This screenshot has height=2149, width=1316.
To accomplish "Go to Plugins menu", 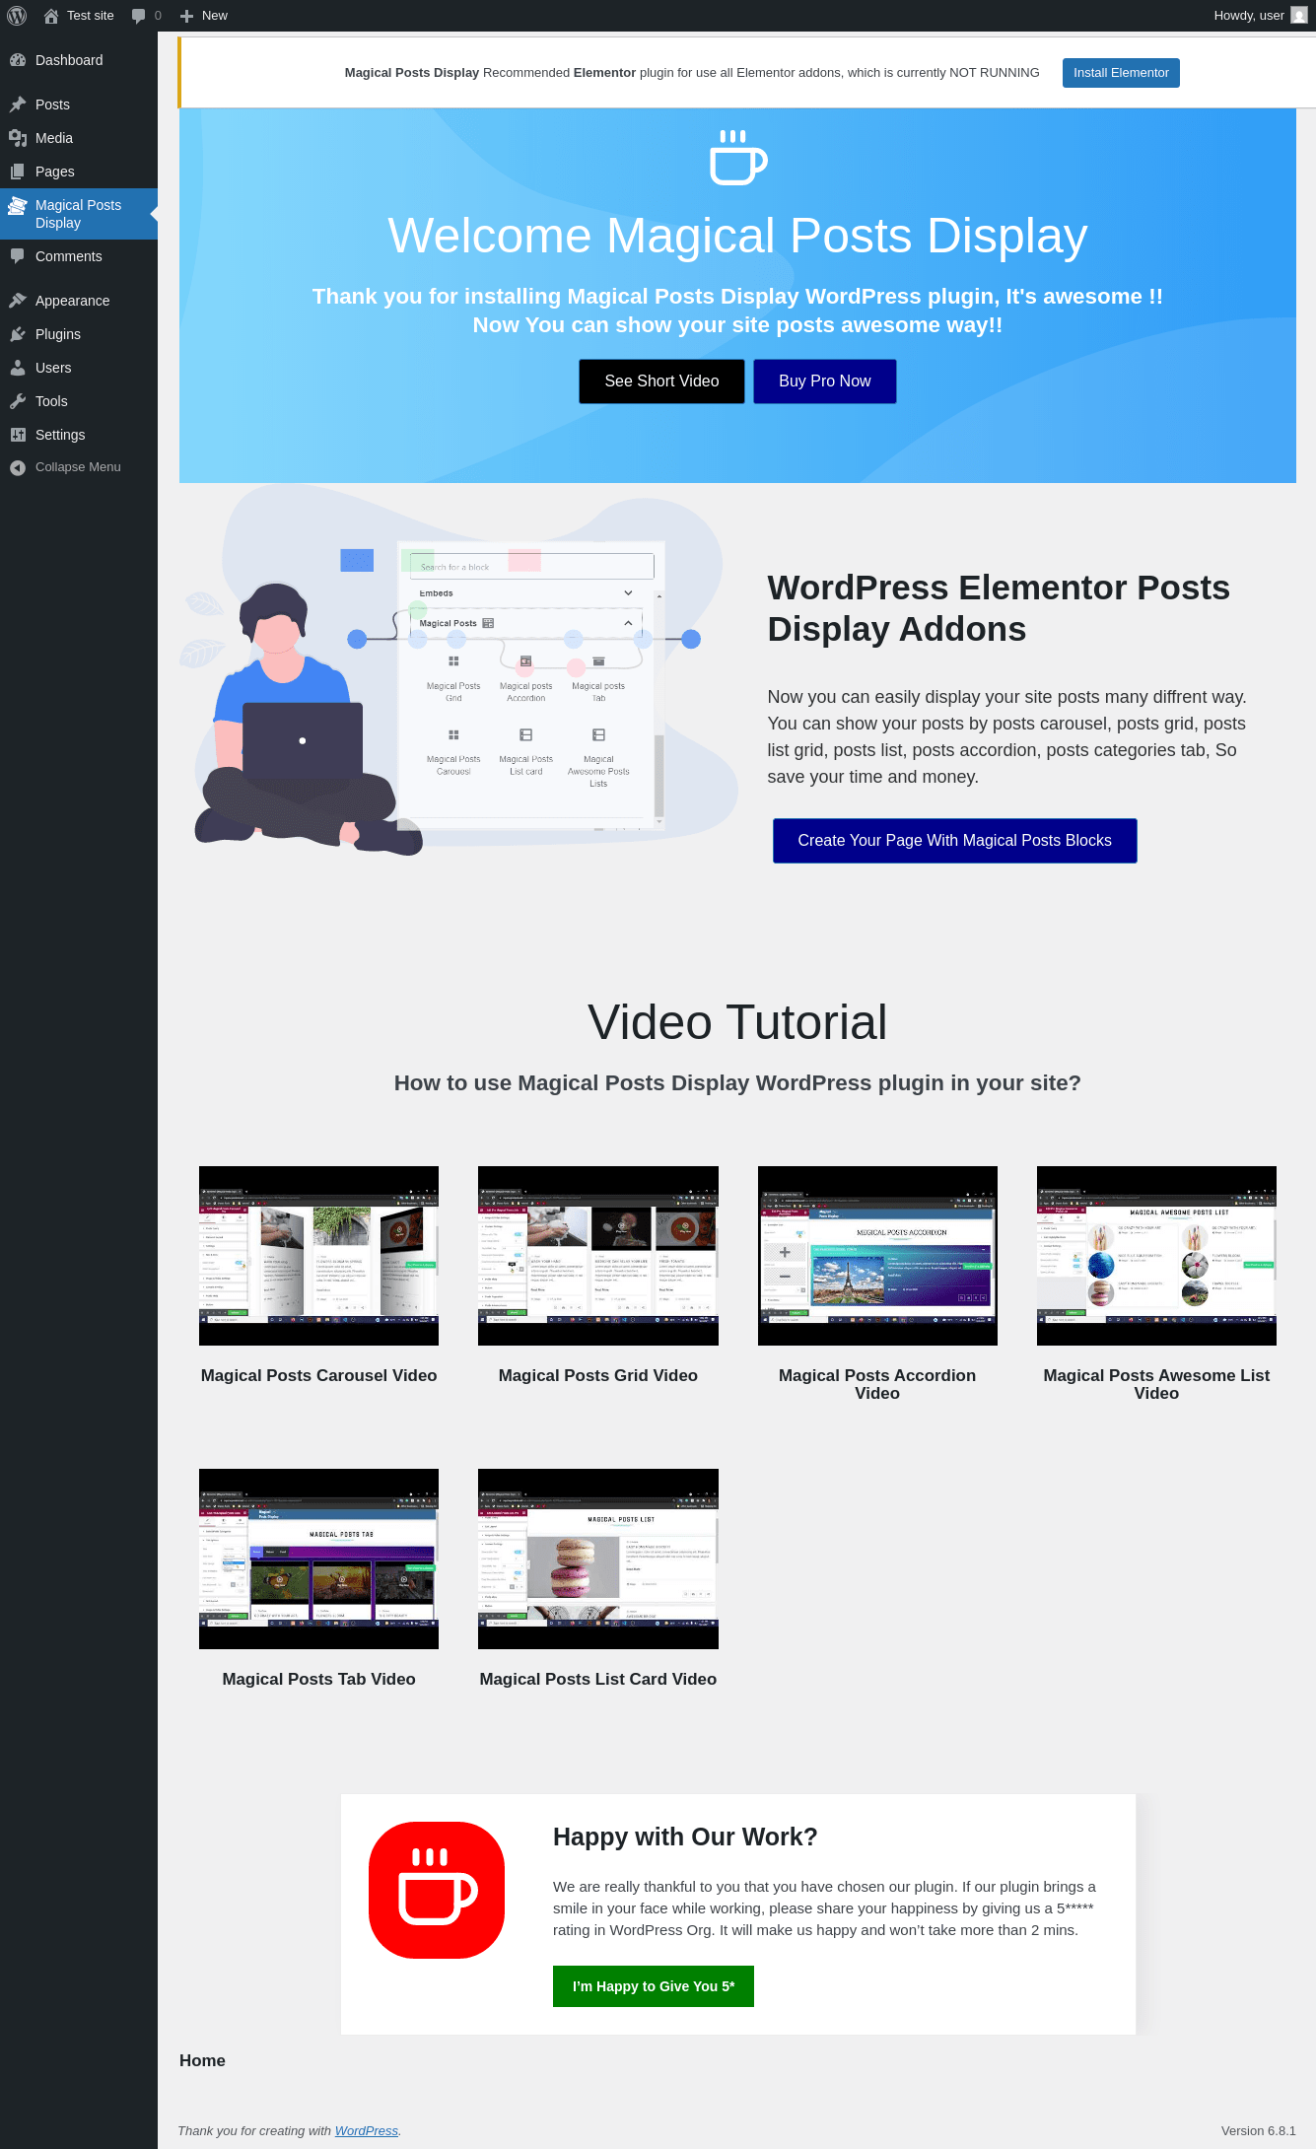I will coord(79,334).
